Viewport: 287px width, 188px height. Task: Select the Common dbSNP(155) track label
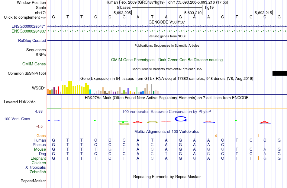coord(27,74)
